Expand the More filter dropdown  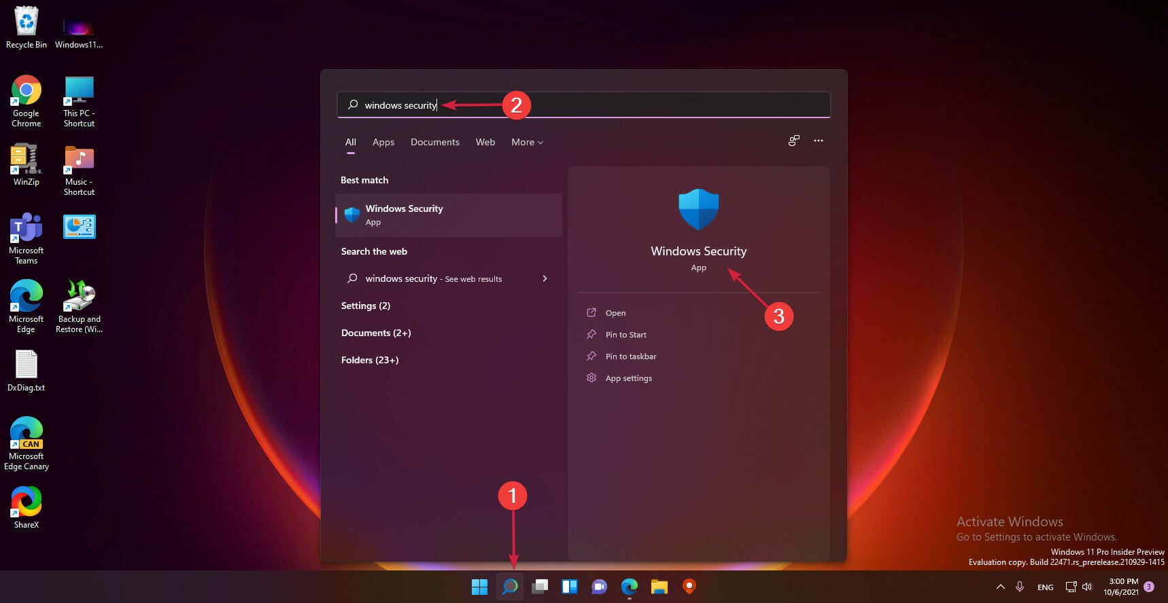pyautogui.click(x=527, y=143)
